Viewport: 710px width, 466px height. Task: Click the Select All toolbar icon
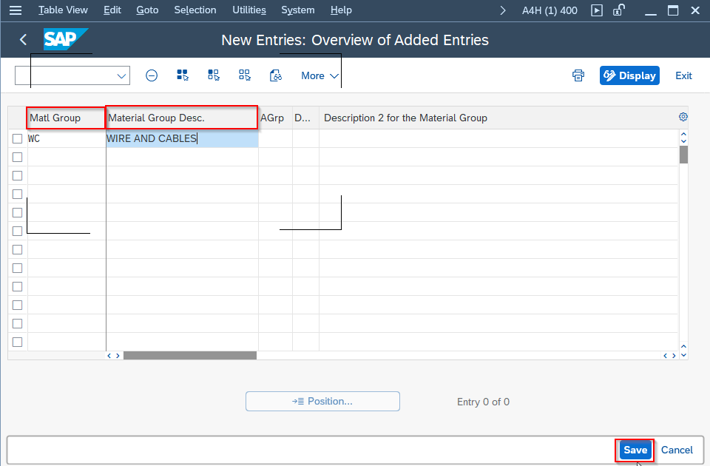183,75
